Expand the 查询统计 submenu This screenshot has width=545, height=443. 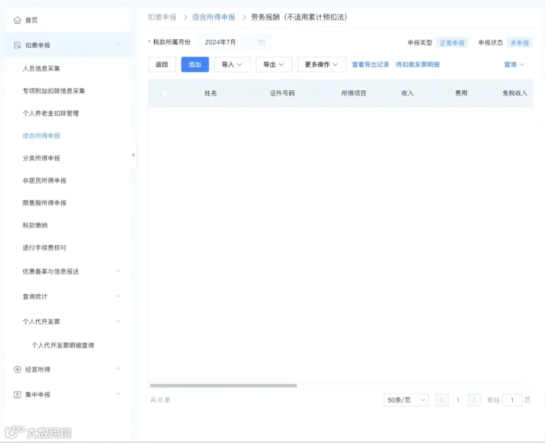pyautogui.click(x=119, y=296)
